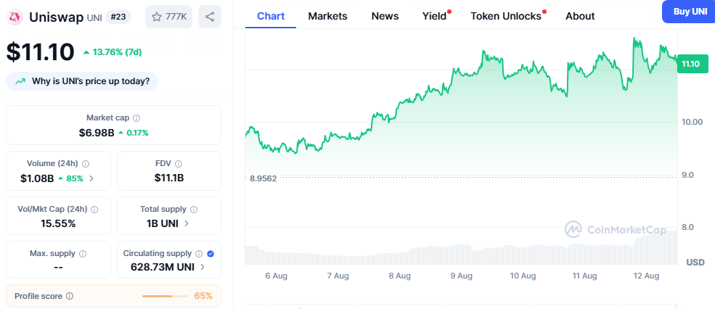The height and width of the screenshot is (309, 715).
Task: Click the Profile score info icon
Action: pyautogui.click(x=70, y=296)
